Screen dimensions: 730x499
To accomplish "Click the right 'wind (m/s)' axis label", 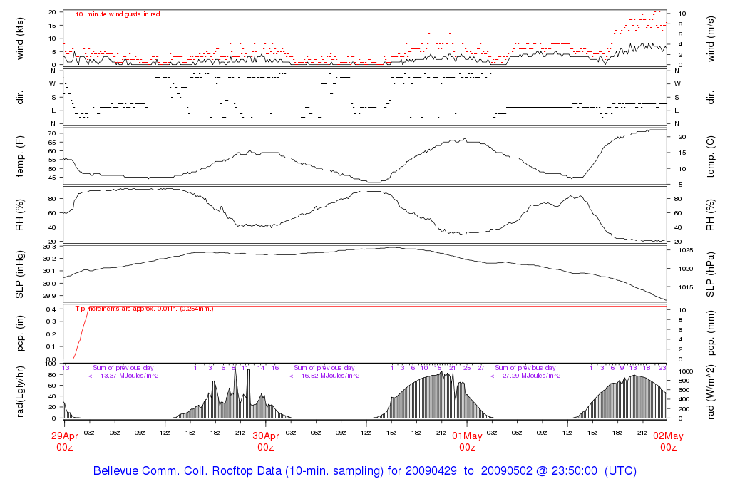I will click(711, 38).
